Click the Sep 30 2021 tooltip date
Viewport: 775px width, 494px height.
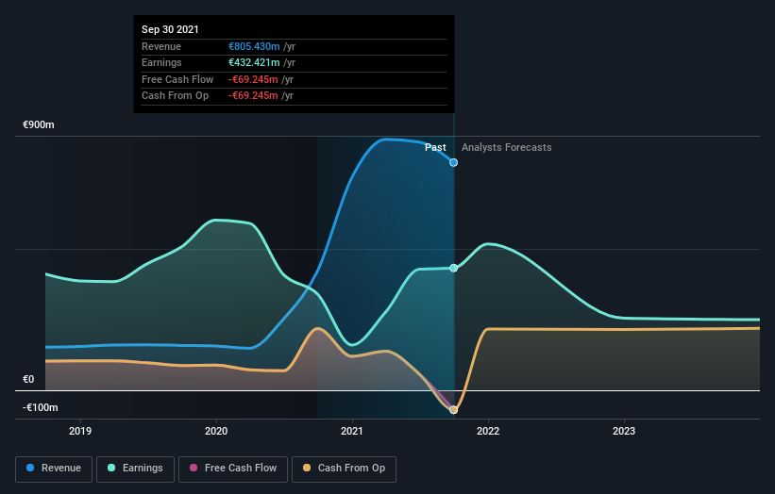170,29
